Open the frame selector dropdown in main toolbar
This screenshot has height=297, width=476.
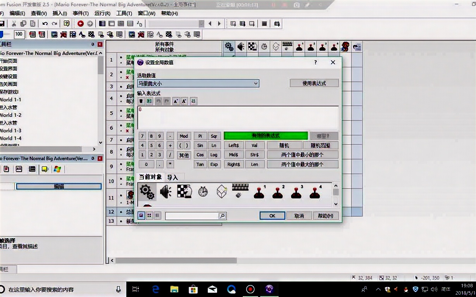tap(202, 24)
